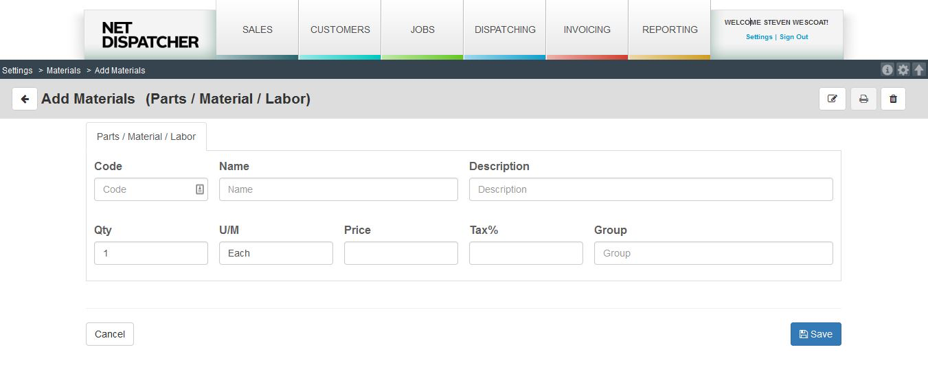The height and width of the screenshot is (391, 928).
Task: Click the edit pencil icon button
Action: click(x=833, y=99)
